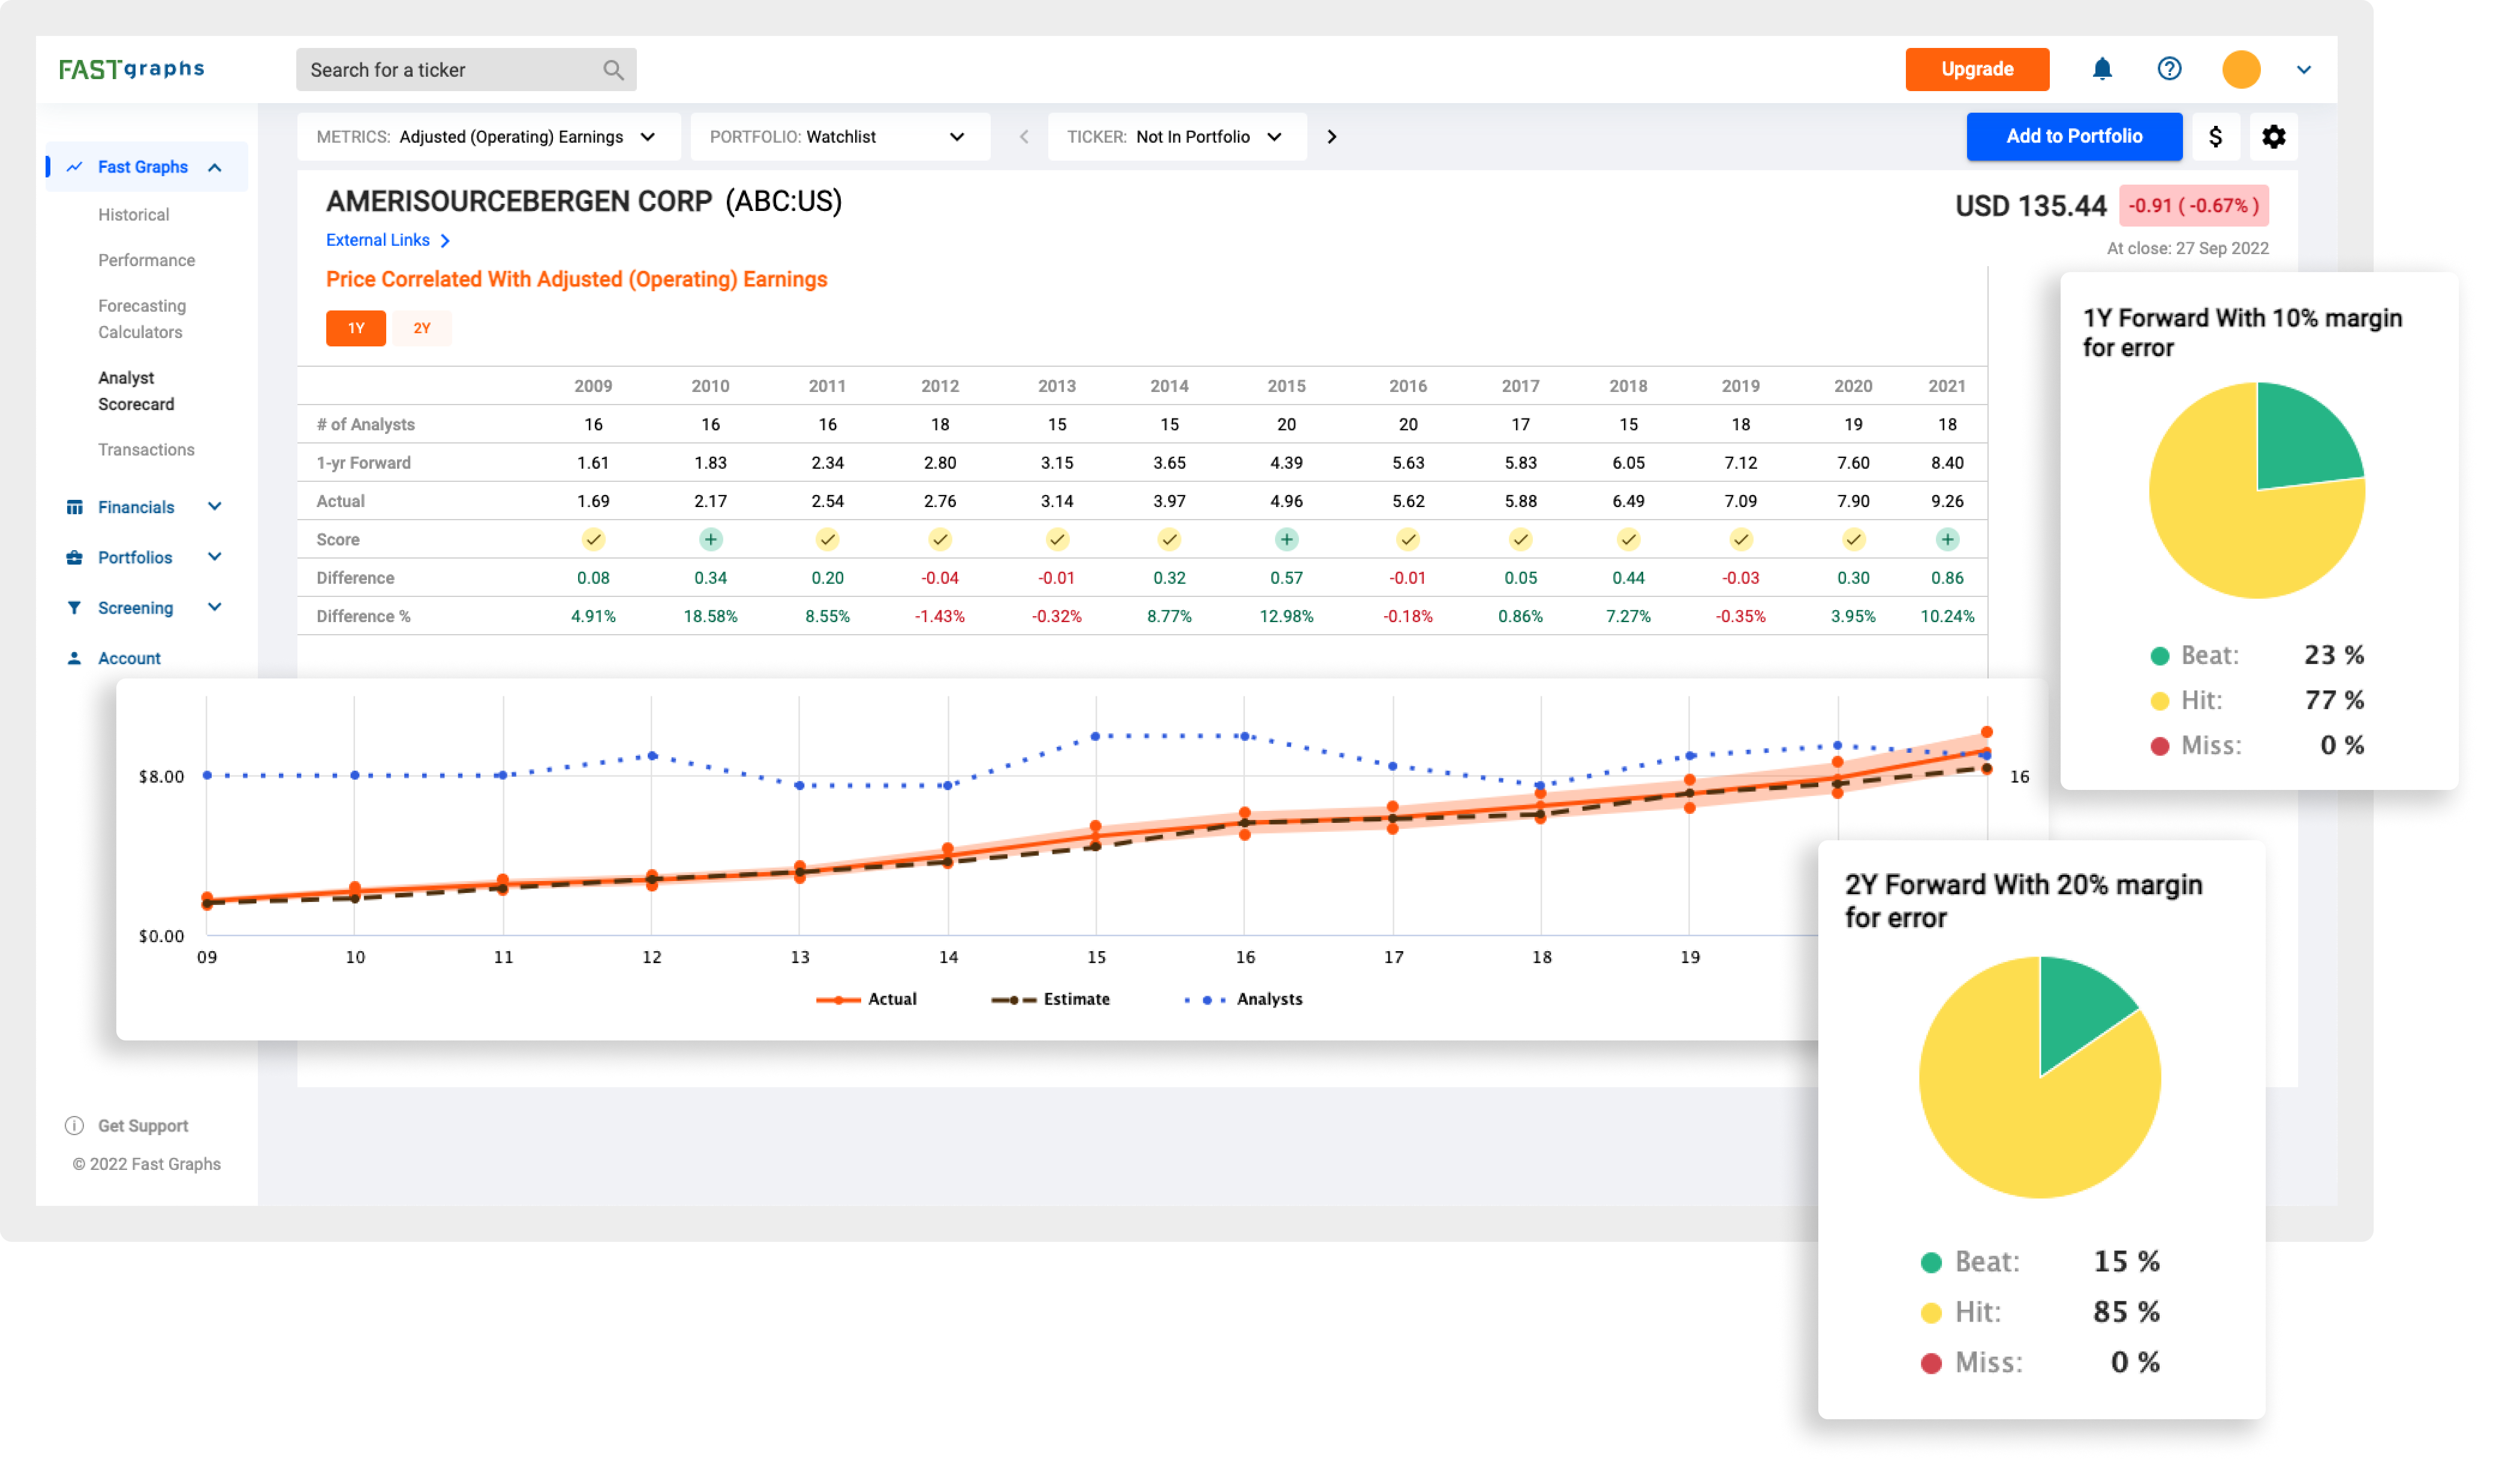Click the 2012 hit checkmark score icon
This screenshot has width=2520, height=1460.
pos(939,539)
